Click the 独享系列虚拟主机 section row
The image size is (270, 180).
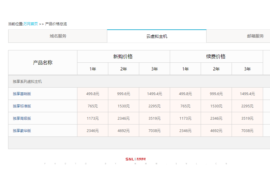(27, 82)
